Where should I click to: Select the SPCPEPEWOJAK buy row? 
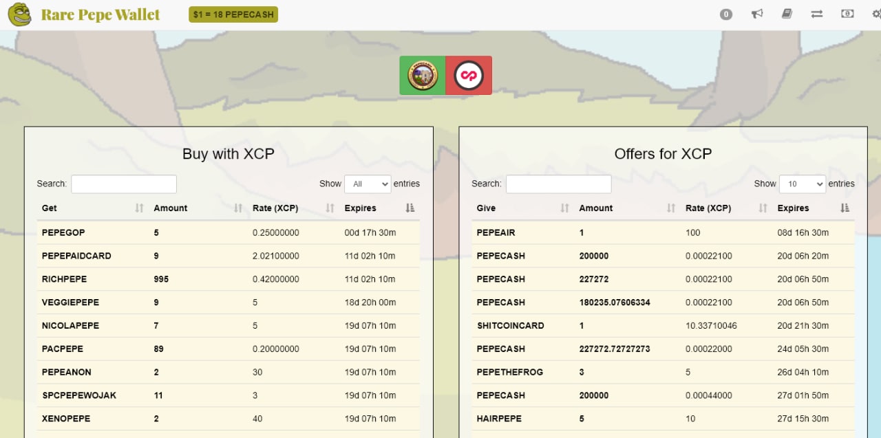coord(229,395)
